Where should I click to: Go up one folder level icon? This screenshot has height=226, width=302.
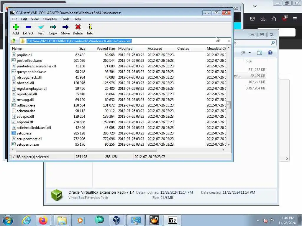click(x=14, y=41)
